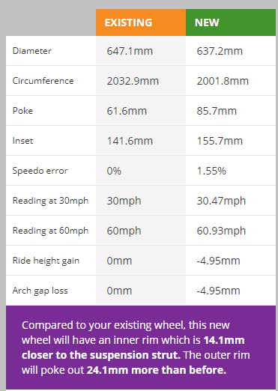Select the Circumference row label
The width and height of the screenshot is (278, 391).
pos(43,81)
